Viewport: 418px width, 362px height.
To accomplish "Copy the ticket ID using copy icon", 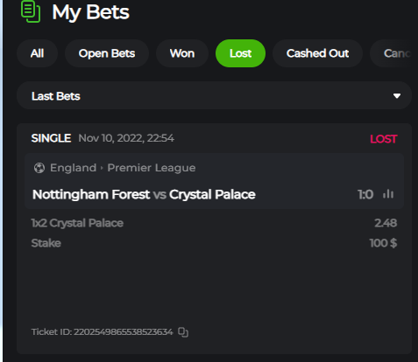I will point(183,332).
